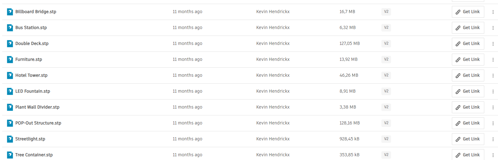Screen dimensions: 498x160
Task: Show the kebab menu for Double Deck.stp
Action: pos(493,44)
